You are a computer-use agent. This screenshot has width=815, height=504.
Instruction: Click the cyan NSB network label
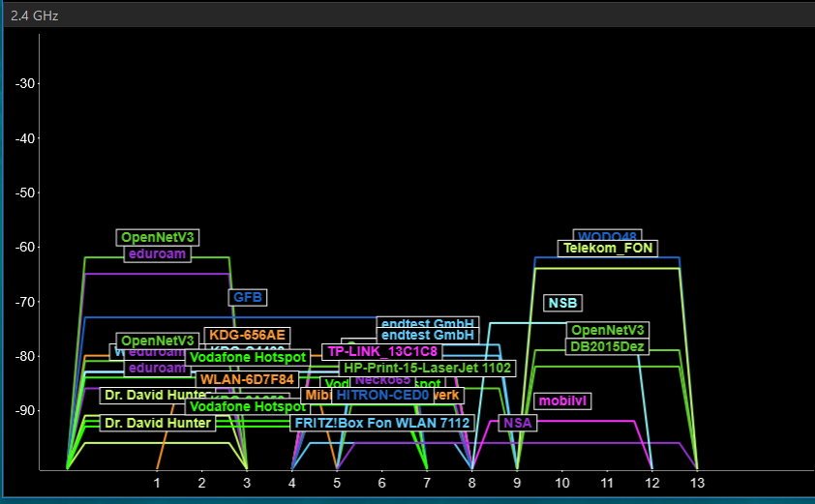[563, 303]
